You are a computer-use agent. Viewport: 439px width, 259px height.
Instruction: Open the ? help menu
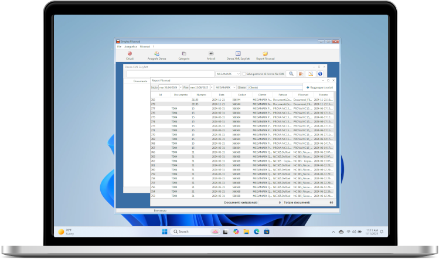click(x=154, y=46)
